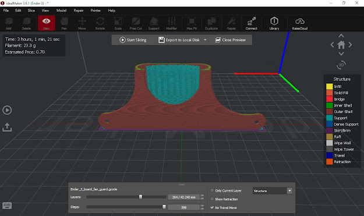Screen dimensions: 364x216
Task: Click Close Preview button
Action: click(x=230, y=40)
